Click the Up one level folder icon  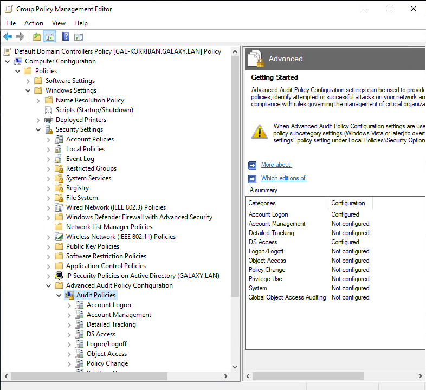click(37, 37)
